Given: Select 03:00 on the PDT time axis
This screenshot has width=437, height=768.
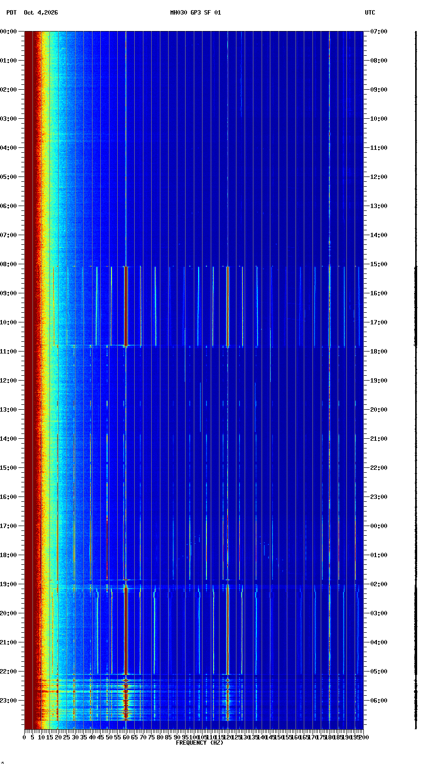Looking at the screenshot, I should [8, 119].
